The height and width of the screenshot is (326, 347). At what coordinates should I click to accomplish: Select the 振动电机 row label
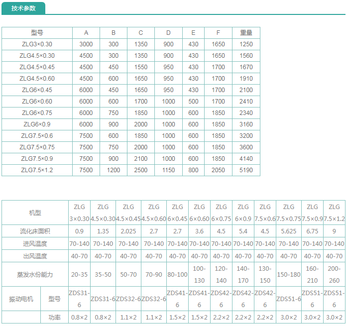click(x=21, y=299)
